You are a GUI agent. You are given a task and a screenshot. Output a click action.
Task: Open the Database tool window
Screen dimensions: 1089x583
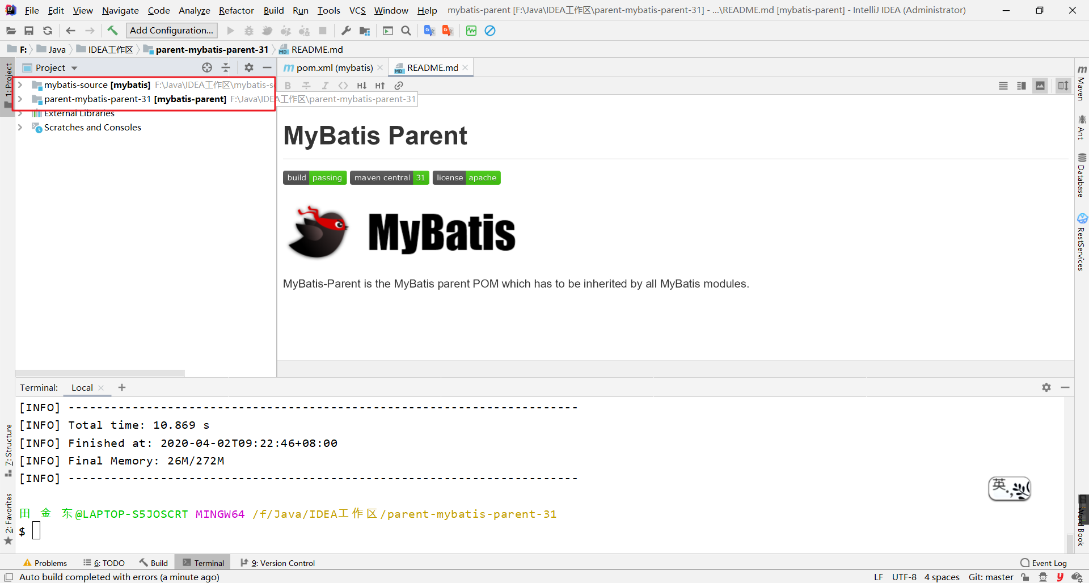click(x=1082, y=175)
